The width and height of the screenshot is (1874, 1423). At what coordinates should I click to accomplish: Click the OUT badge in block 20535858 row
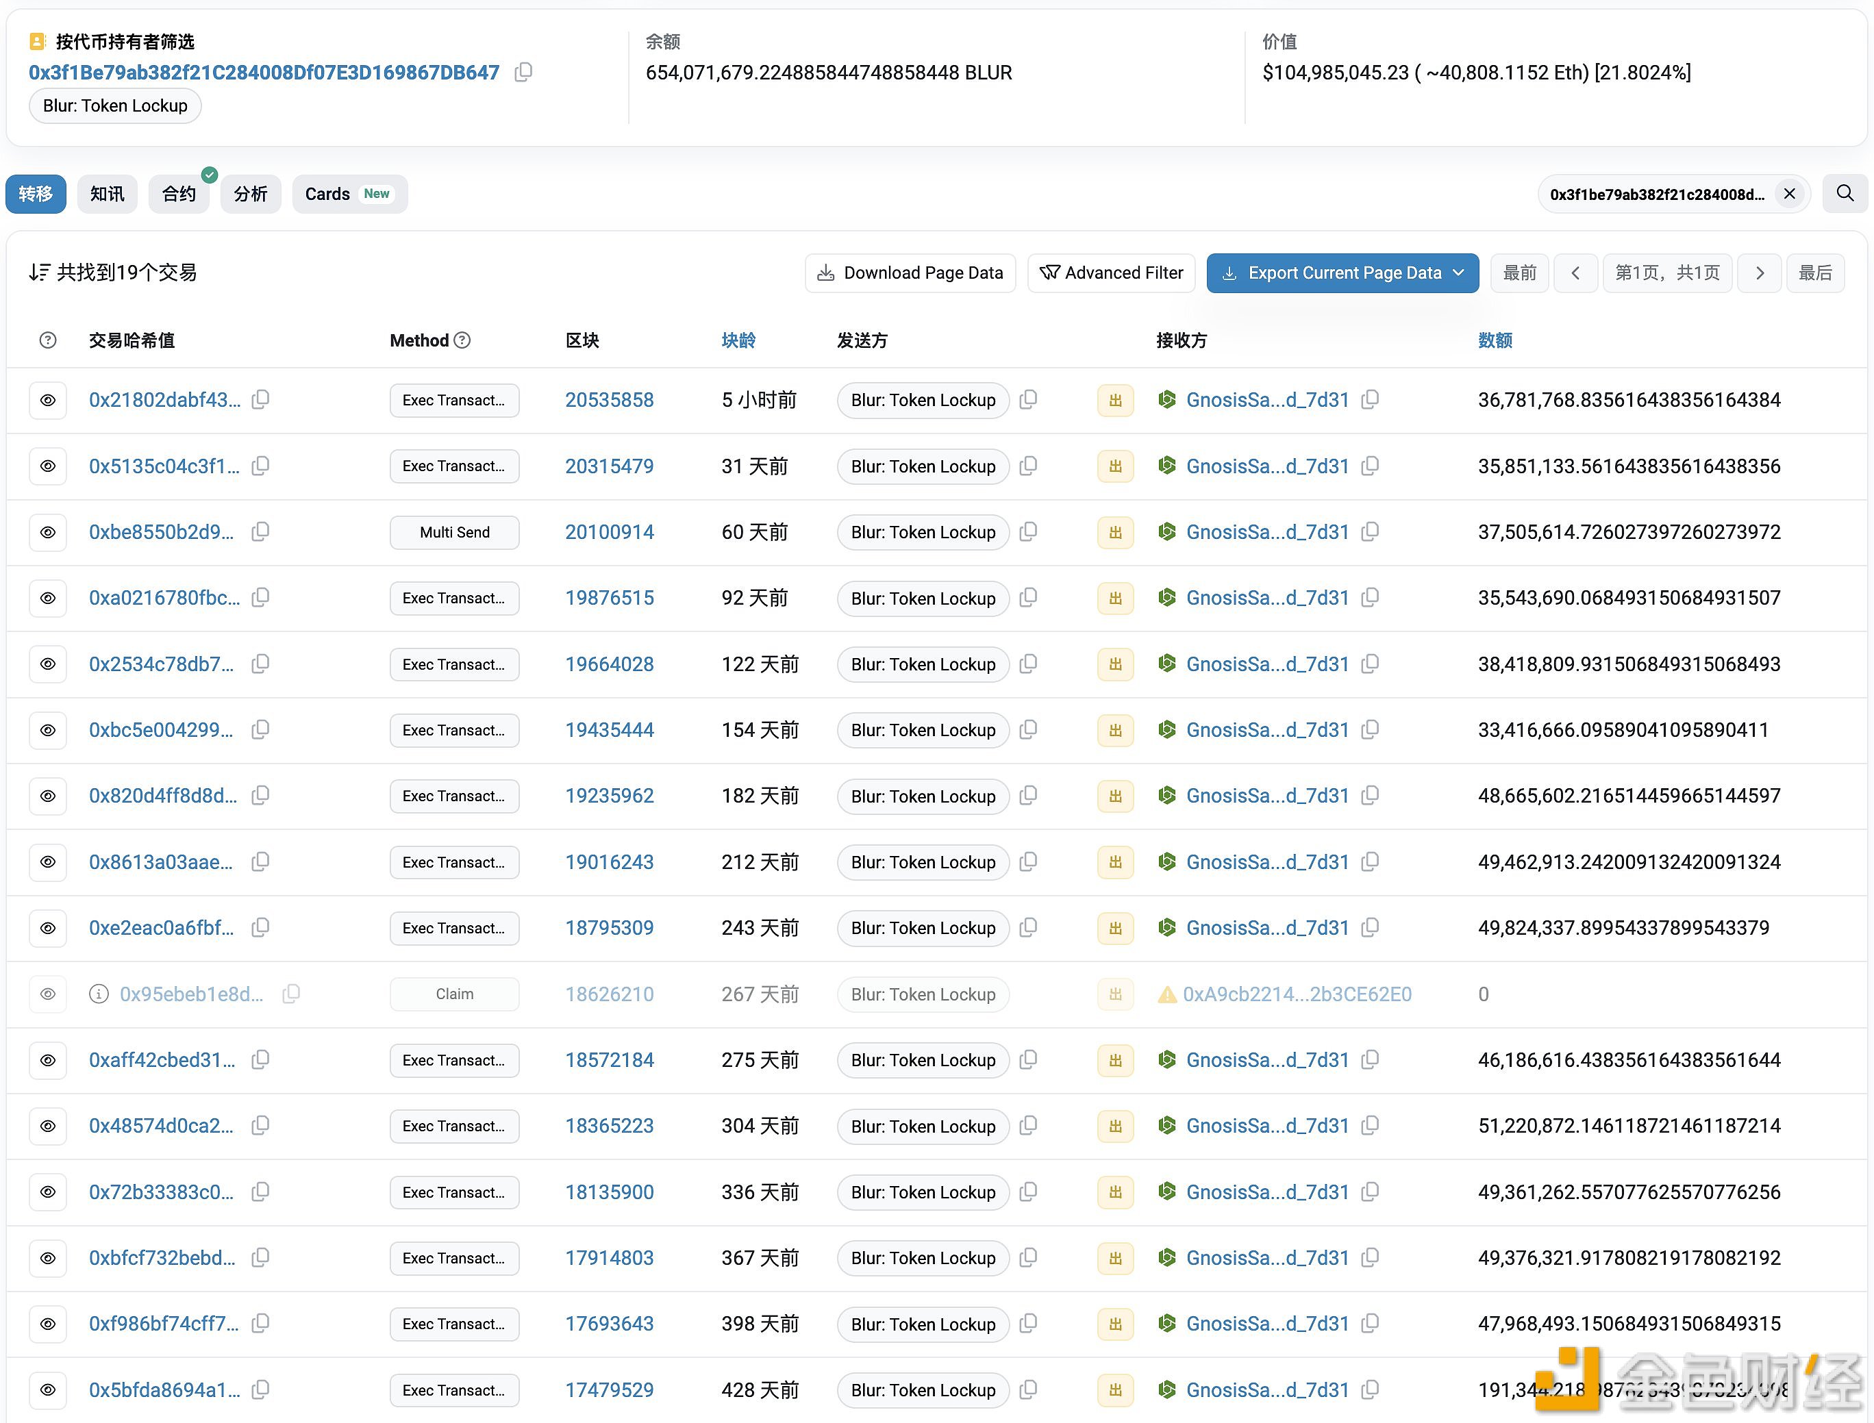coord(1116,400)
